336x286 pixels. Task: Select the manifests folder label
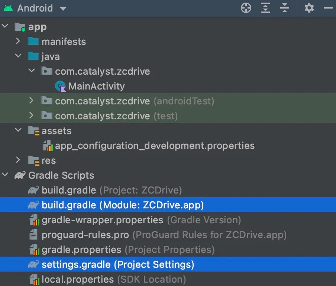click(x=64, y=42)
